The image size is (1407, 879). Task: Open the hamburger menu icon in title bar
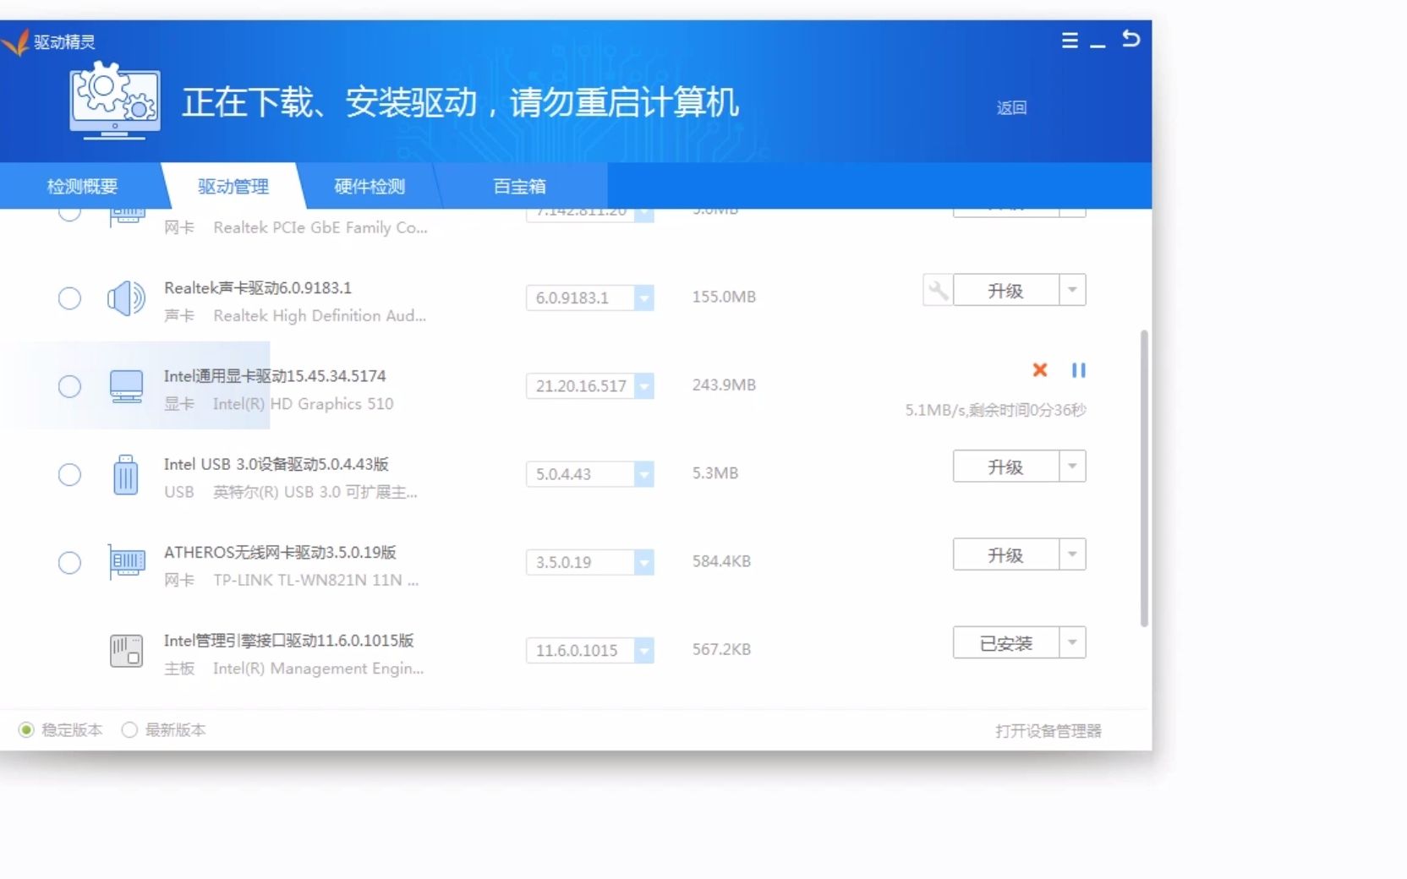pyautogui.click(x=1070, y=41)
